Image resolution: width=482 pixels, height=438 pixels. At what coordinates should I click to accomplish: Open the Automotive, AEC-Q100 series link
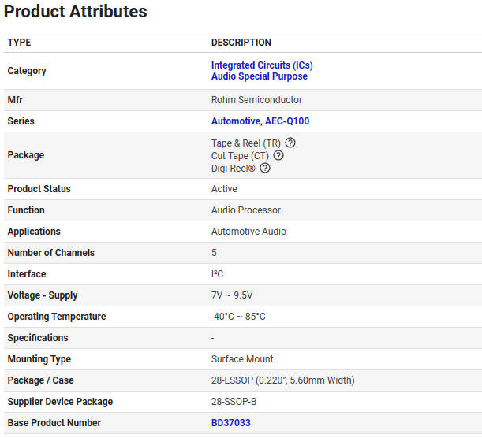click(260, 121)
